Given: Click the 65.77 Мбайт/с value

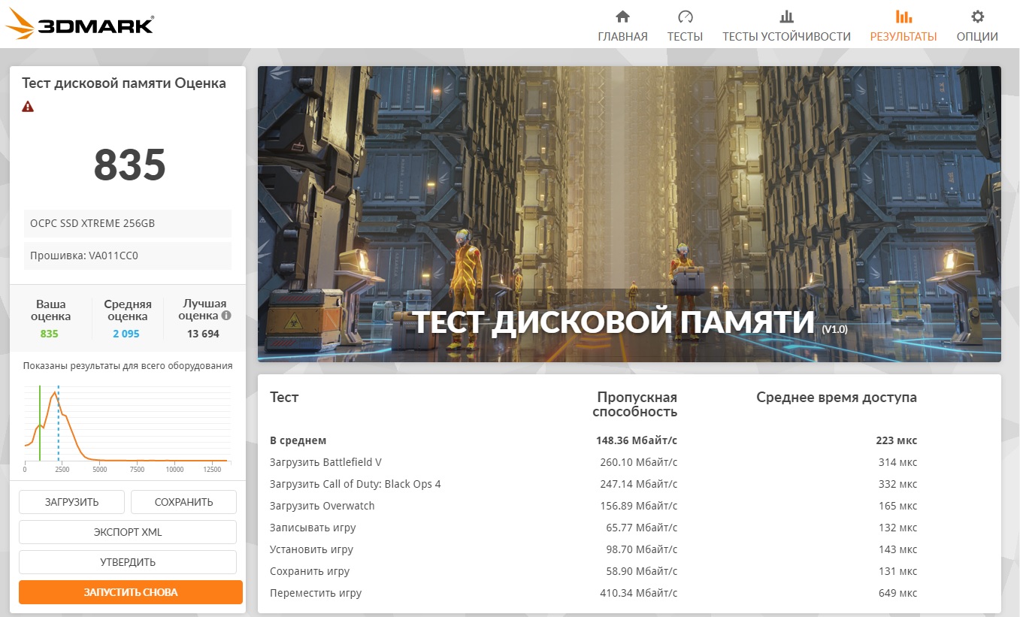Looking at the screenshot, I should click(642, 528).
